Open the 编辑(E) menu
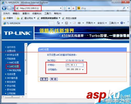131x104 pixels. pos(16,14)
